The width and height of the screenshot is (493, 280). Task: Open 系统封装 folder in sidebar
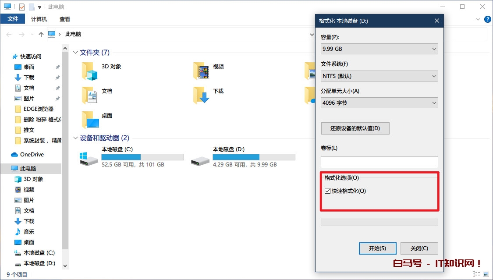(38, 141)
